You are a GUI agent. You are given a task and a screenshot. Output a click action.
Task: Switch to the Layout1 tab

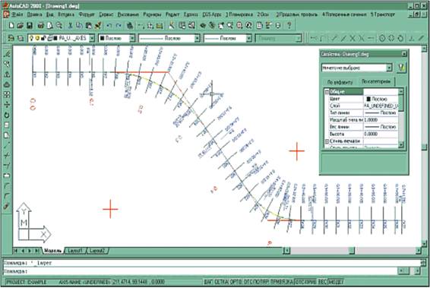pos(75,251)
